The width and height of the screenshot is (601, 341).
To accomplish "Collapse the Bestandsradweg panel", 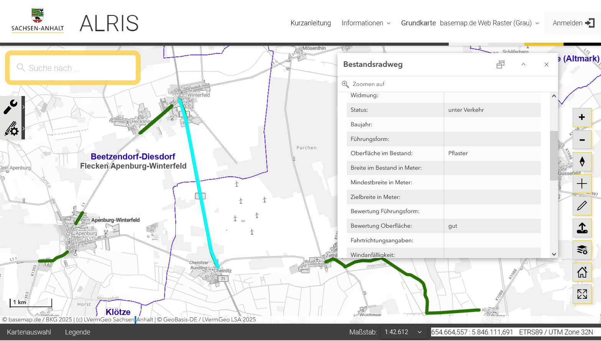I will tap(523, 65).
